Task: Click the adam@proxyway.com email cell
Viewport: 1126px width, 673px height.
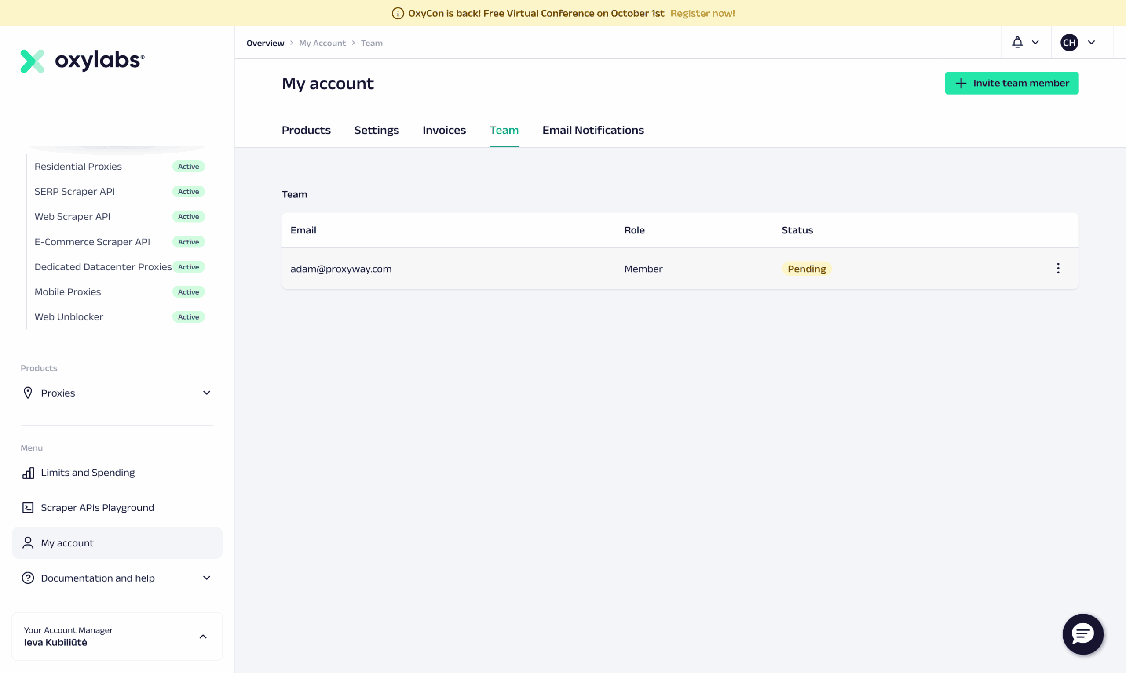Action: pos(341,269)
